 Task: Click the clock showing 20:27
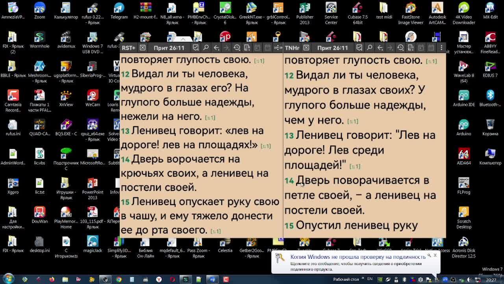click(x=491, y=280)
